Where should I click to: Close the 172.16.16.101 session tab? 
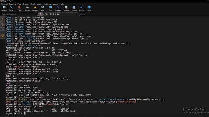click(76, 14)
